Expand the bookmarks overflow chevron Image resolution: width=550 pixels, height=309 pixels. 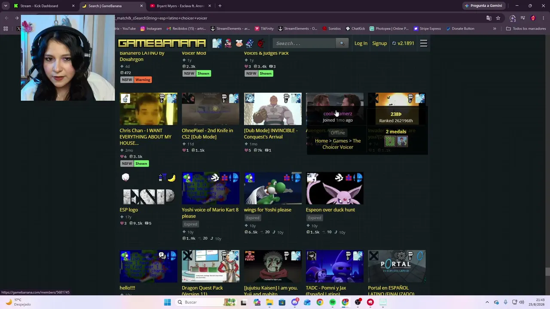pyautogui.click(x=495, y=29)
